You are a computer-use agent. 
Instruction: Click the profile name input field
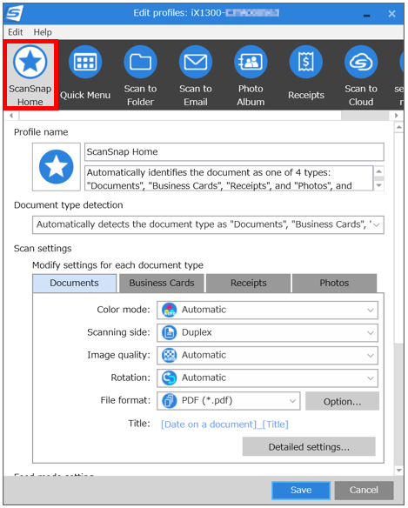[234, 152]
